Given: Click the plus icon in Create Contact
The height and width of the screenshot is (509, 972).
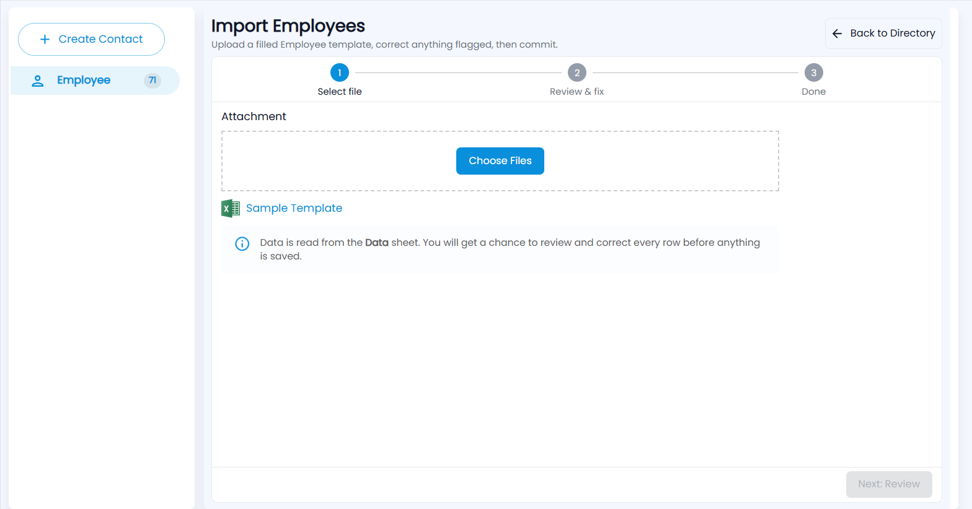Looking at the screenshot, I should point(45,39).
